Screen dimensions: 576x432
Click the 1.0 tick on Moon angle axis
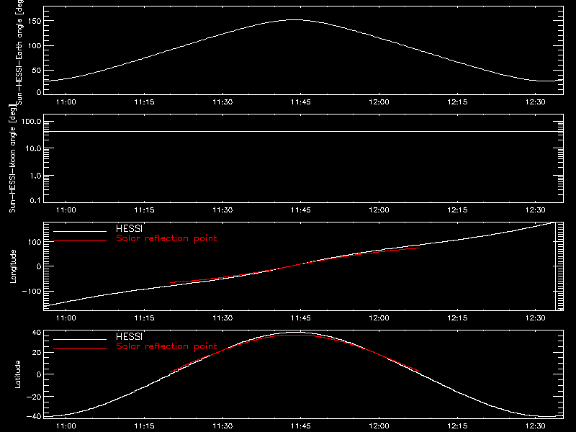[x=35, y=176]
